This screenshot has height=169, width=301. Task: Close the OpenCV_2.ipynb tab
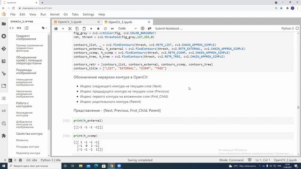point(149,22)
